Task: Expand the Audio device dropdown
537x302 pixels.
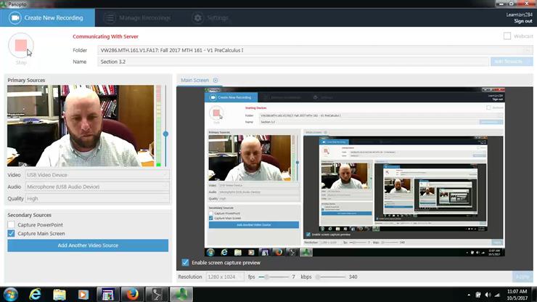Action: click(x=97, y=187)
